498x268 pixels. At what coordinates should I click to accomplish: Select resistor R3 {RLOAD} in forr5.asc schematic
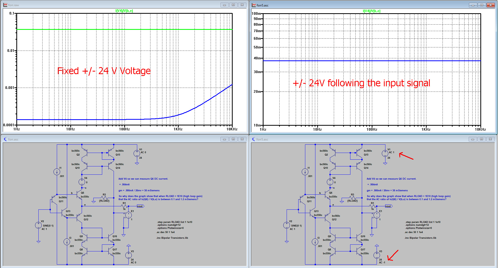tap(352, 198)
